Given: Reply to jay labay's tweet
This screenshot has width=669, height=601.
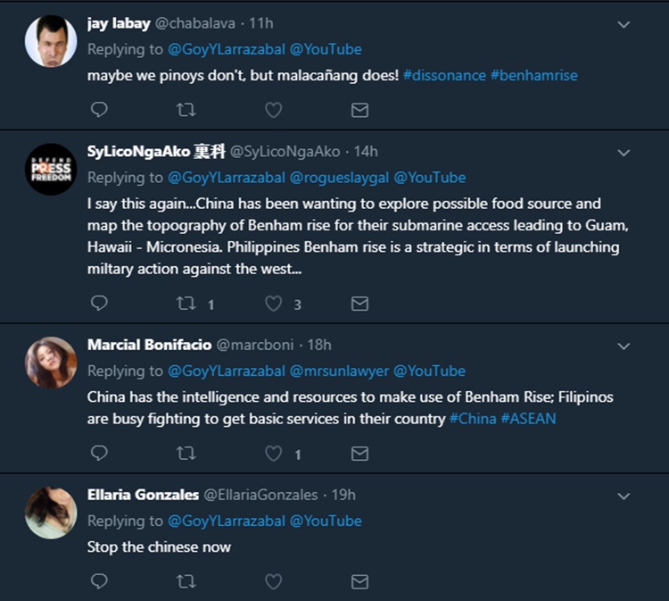Looking at the screenshot, I should click(x=100, y=111).
